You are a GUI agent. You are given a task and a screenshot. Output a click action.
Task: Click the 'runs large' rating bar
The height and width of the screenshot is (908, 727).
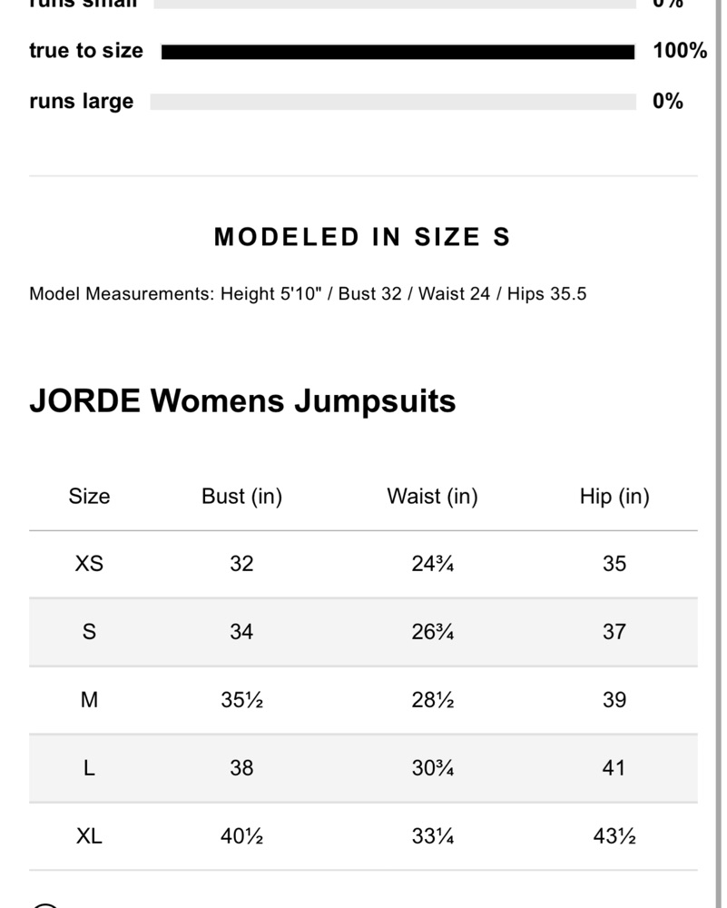click(393, 102)
